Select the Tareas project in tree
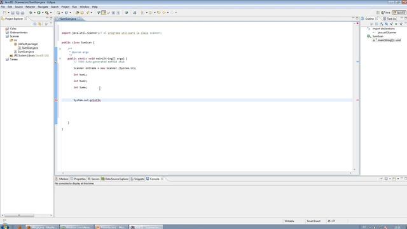The width and height of the screenshot is (407, 229). click(x=13, y=59)
